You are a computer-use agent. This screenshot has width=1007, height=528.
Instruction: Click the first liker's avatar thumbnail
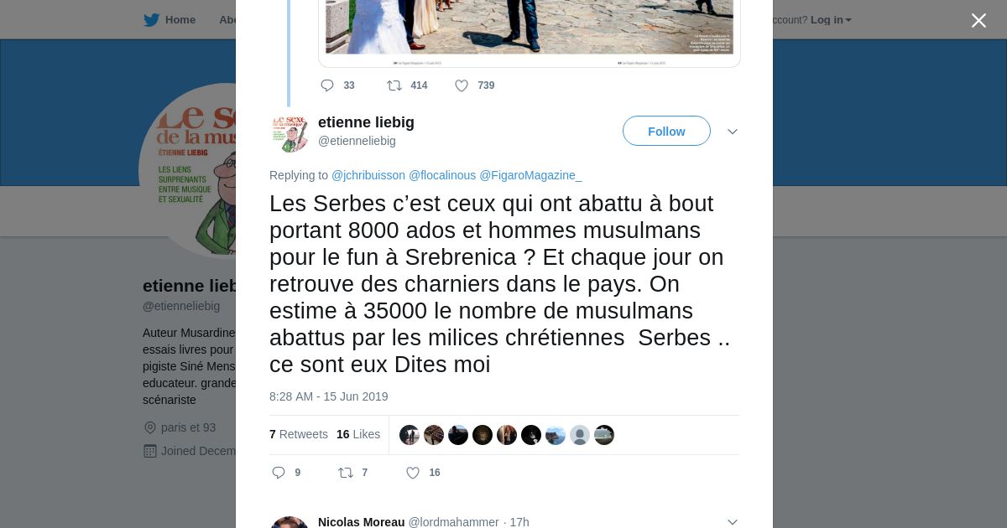pyautogui.click(x=410, y=435)
